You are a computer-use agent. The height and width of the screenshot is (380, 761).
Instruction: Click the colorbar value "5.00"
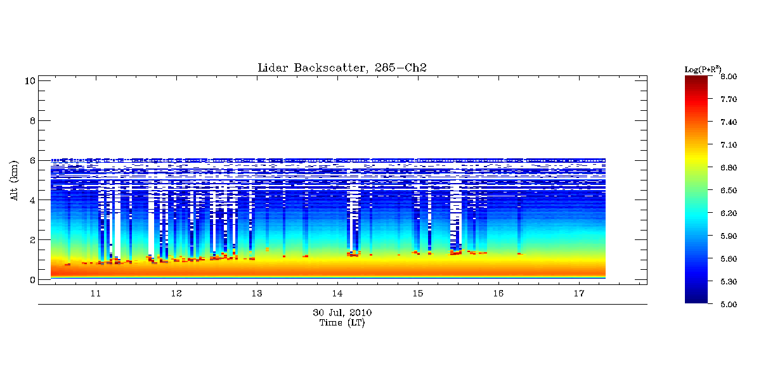coord(729,305)
